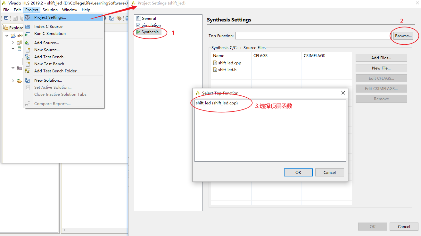Viewport: 421px width, 236px height.
Task: Click the orange gears toolbar icon
Action: pos(119,18)
